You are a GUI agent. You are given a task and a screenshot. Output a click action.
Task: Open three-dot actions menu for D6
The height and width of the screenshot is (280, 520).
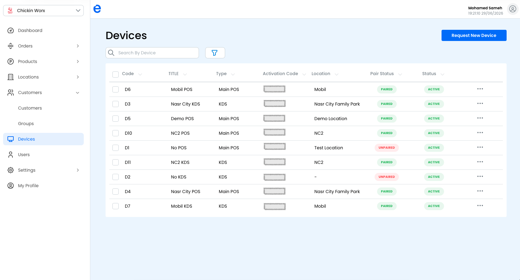[480, 89]
